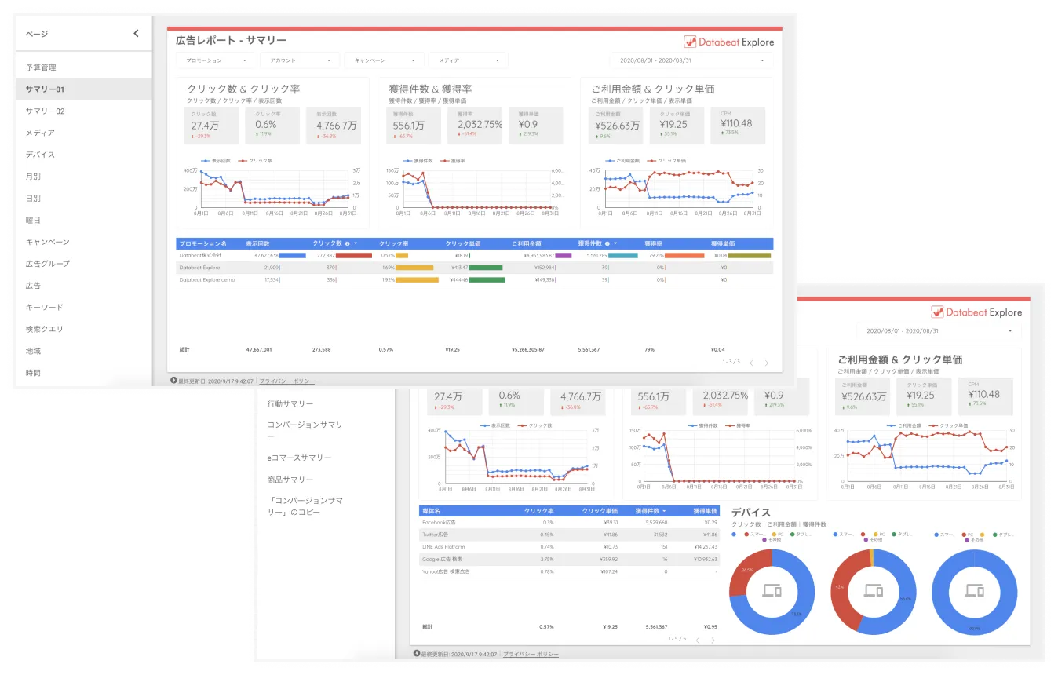Go to next page of promotion table

767,363
